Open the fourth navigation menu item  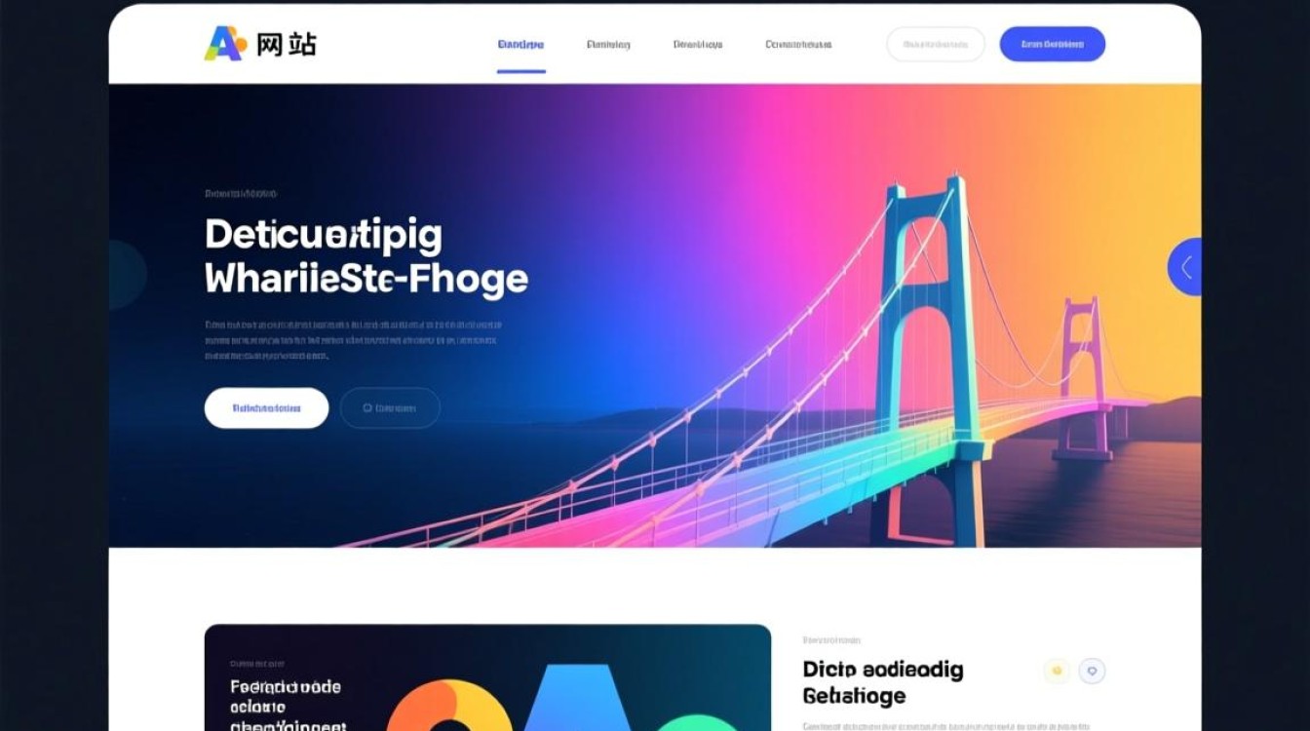pos(798,45)
